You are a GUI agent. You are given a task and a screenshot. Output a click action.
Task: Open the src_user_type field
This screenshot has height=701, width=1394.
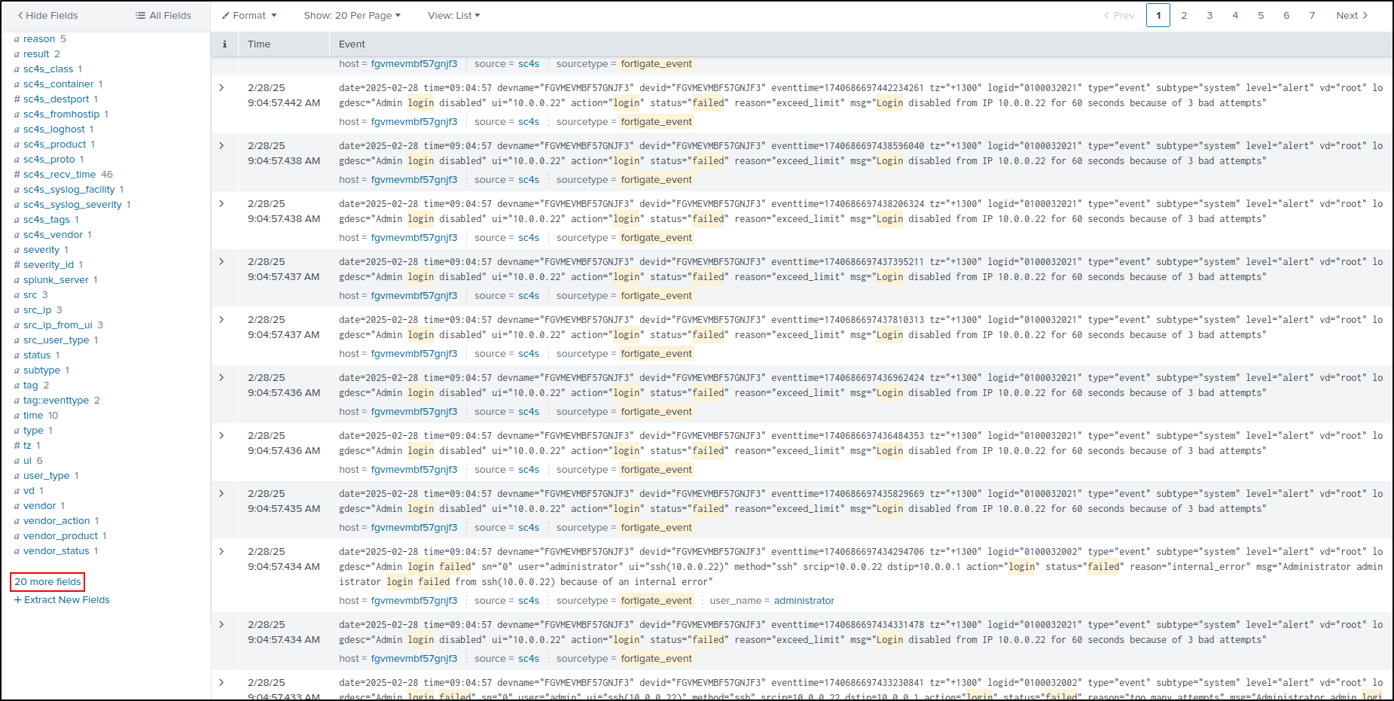(56, 340)
